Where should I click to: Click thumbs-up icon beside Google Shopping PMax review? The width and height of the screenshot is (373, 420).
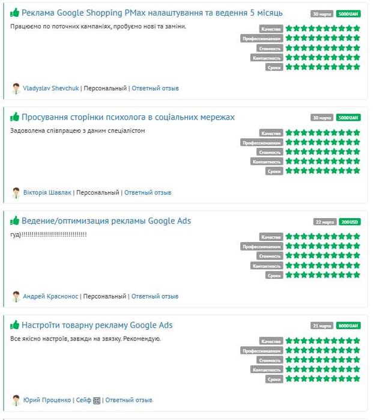click(15, 13)
